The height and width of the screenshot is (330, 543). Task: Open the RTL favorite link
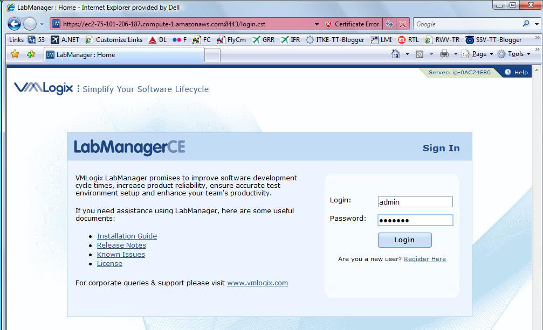coord(408,40)
